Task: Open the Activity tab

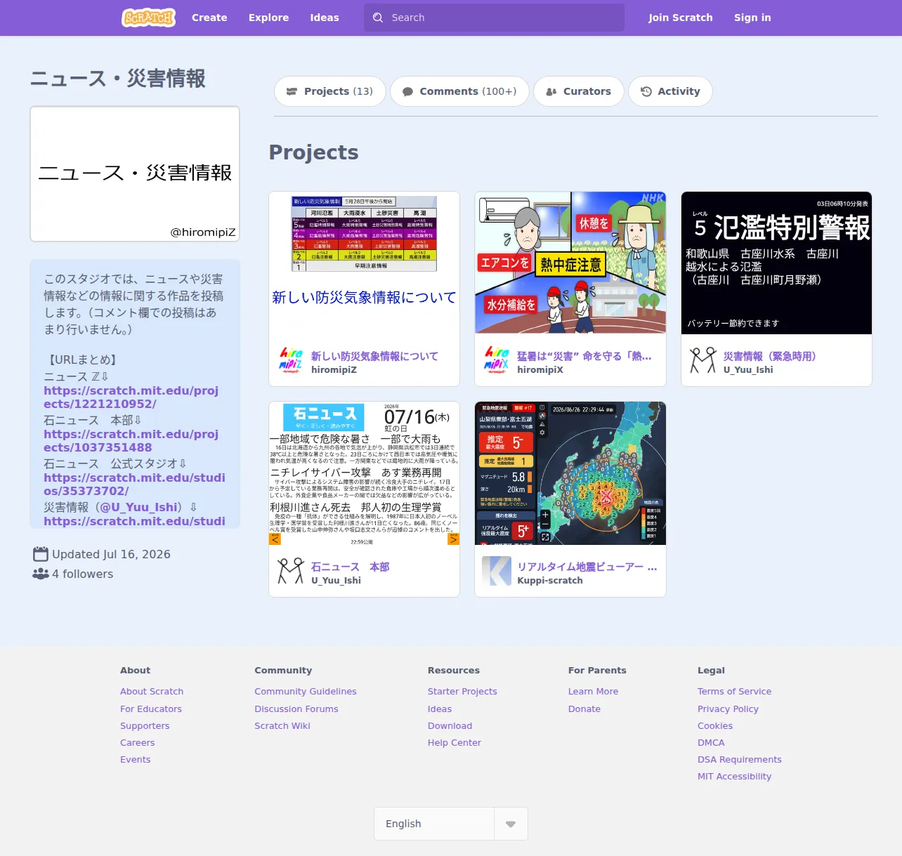Action: click(670, 91)
